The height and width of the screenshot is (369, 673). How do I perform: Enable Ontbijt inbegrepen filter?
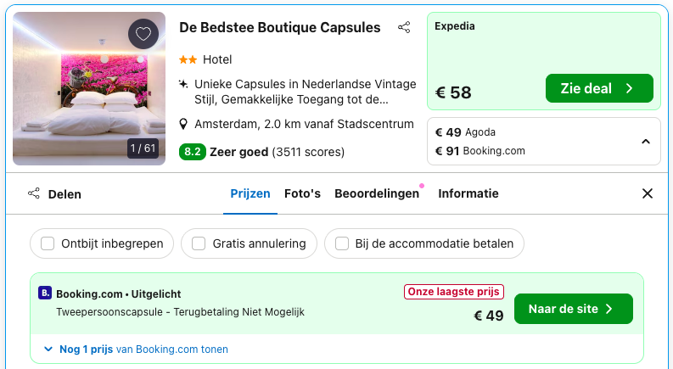coord(48,243)
